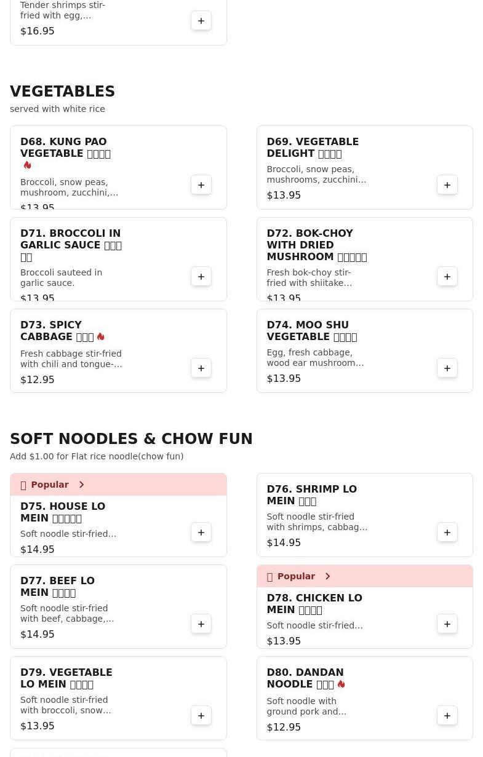The width and height of the screenshot is (483, 757).
Task: Add D77 Beef Lo Mein to order
Action: pos(201,624)
